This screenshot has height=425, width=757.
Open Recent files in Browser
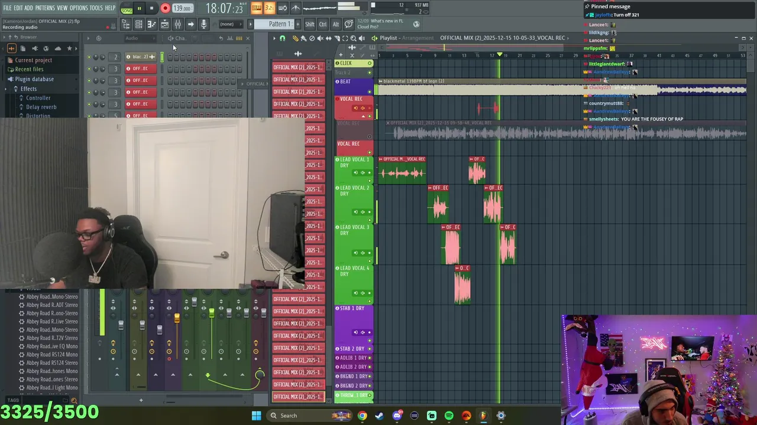(29, 69)
